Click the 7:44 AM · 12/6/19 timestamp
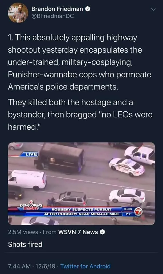This screenshot has height=274, width=163. pos(32,266)
